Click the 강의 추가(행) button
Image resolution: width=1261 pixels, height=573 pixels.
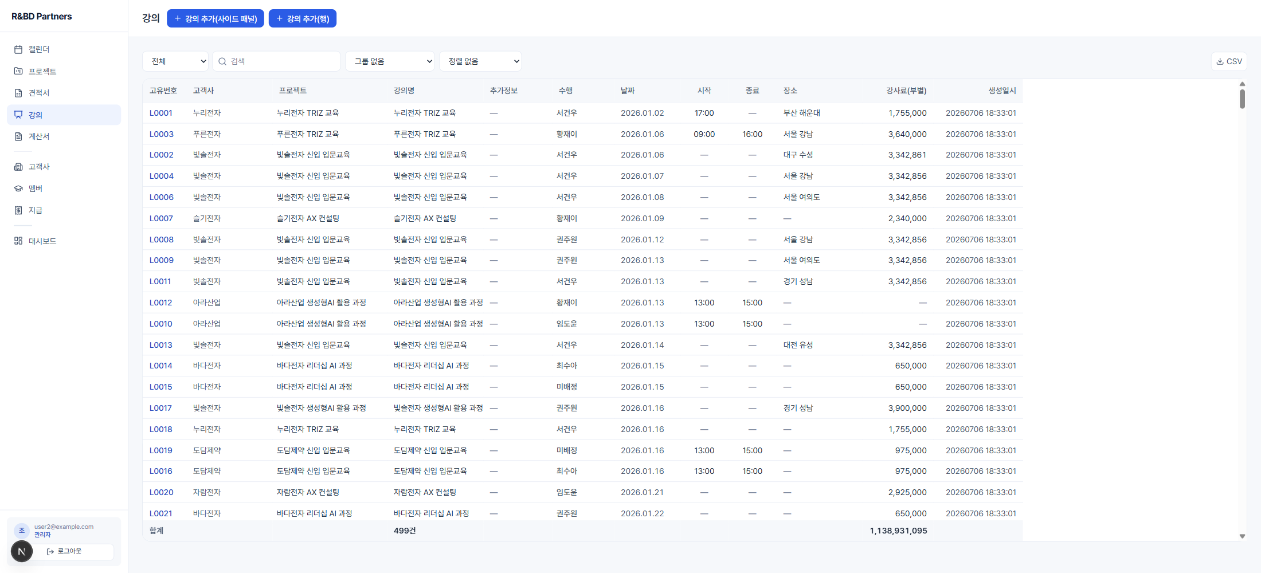coord(303,18)
